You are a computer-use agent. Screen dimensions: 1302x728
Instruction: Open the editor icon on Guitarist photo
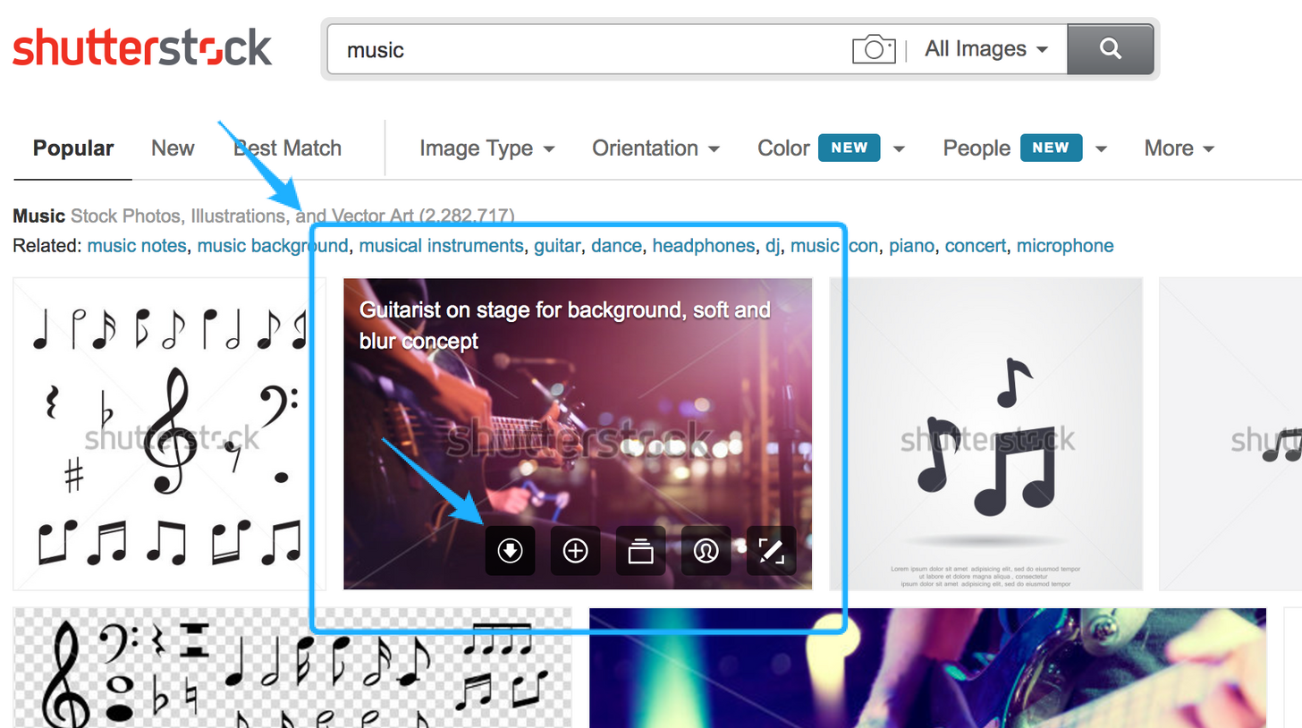coord(771,551)
